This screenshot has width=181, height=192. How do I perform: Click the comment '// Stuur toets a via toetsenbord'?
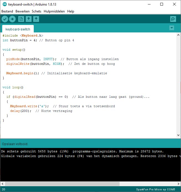84,106
